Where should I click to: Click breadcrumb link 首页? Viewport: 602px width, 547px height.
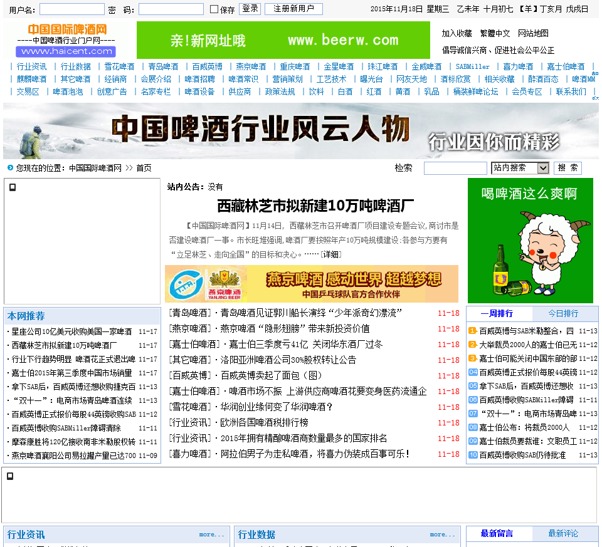click(x=144, y=168)
